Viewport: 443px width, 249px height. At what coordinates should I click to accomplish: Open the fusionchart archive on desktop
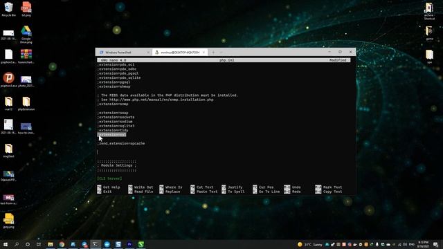(x=26, y=56)
